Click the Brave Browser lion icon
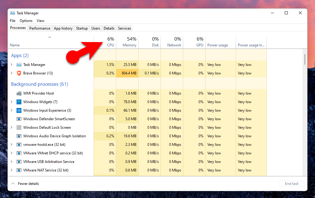This screenshot has height=198, width=315. coord(19,73)
